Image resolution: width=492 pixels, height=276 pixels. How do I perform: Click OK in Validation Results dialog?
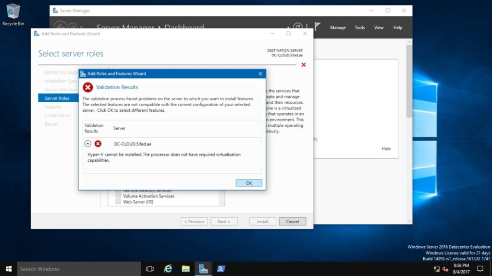pyautogui.click(x=249, y=183)
